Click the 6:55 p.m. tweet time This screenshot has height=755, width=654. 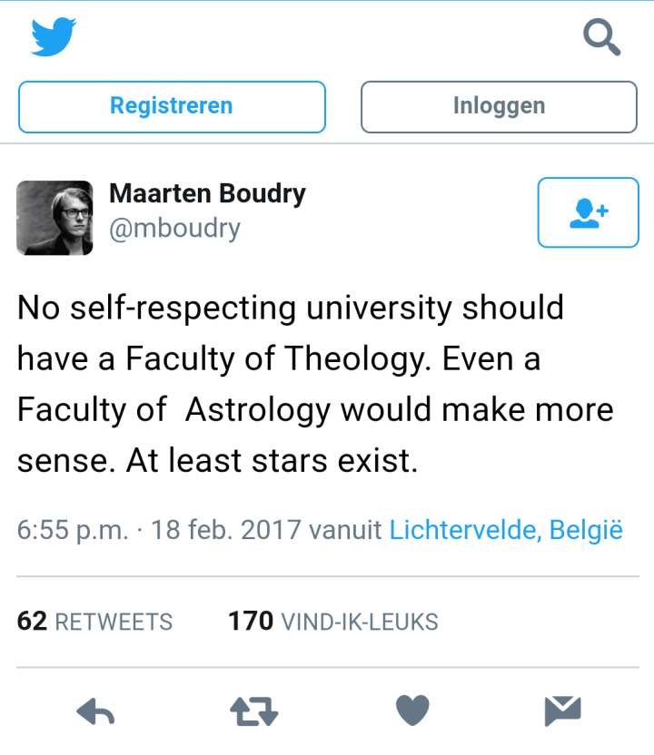pos(73,530)
